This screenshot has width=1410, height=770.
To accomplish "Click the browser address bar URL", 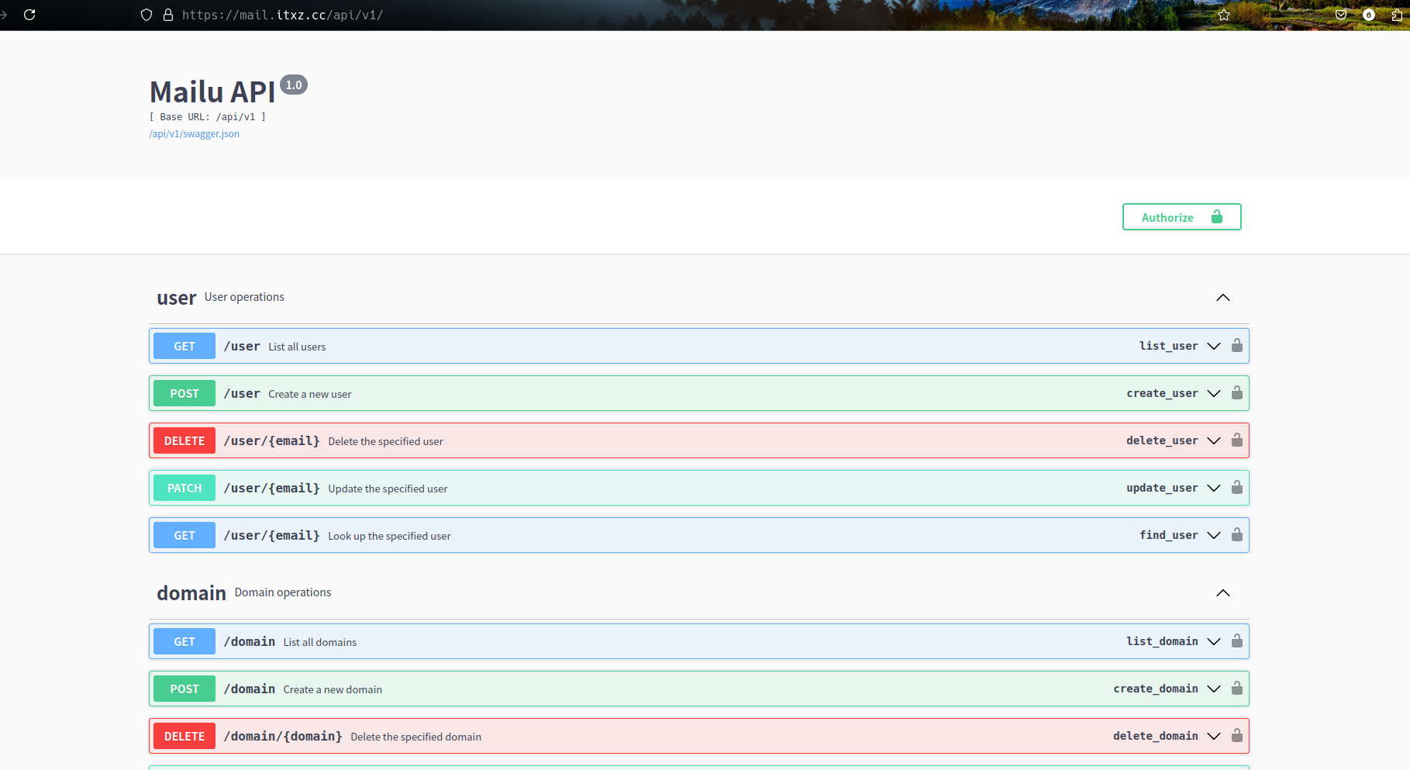I will pos(283,15).
